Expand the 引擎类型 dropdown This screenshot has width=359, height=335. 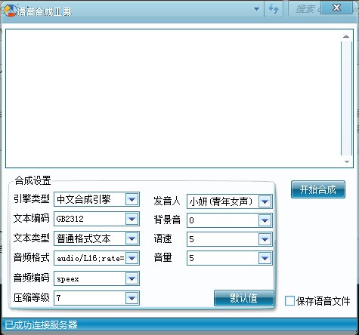click(132, 199)
